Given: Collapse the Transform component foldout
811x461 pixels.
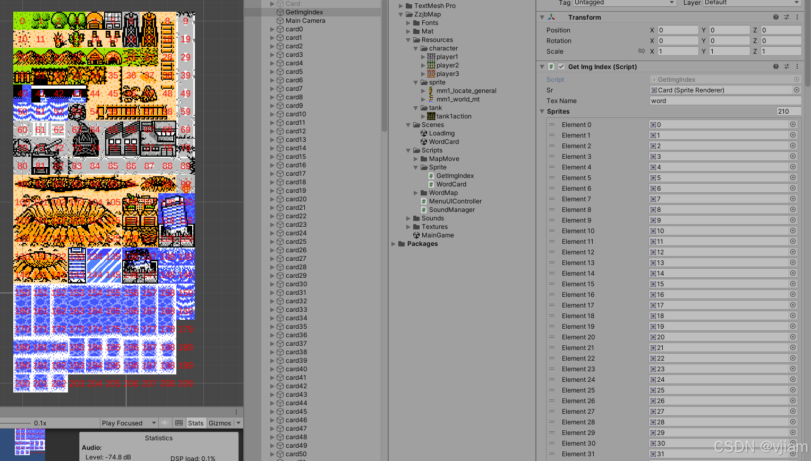Looking at the screenshot, I should tap(542, 18).
